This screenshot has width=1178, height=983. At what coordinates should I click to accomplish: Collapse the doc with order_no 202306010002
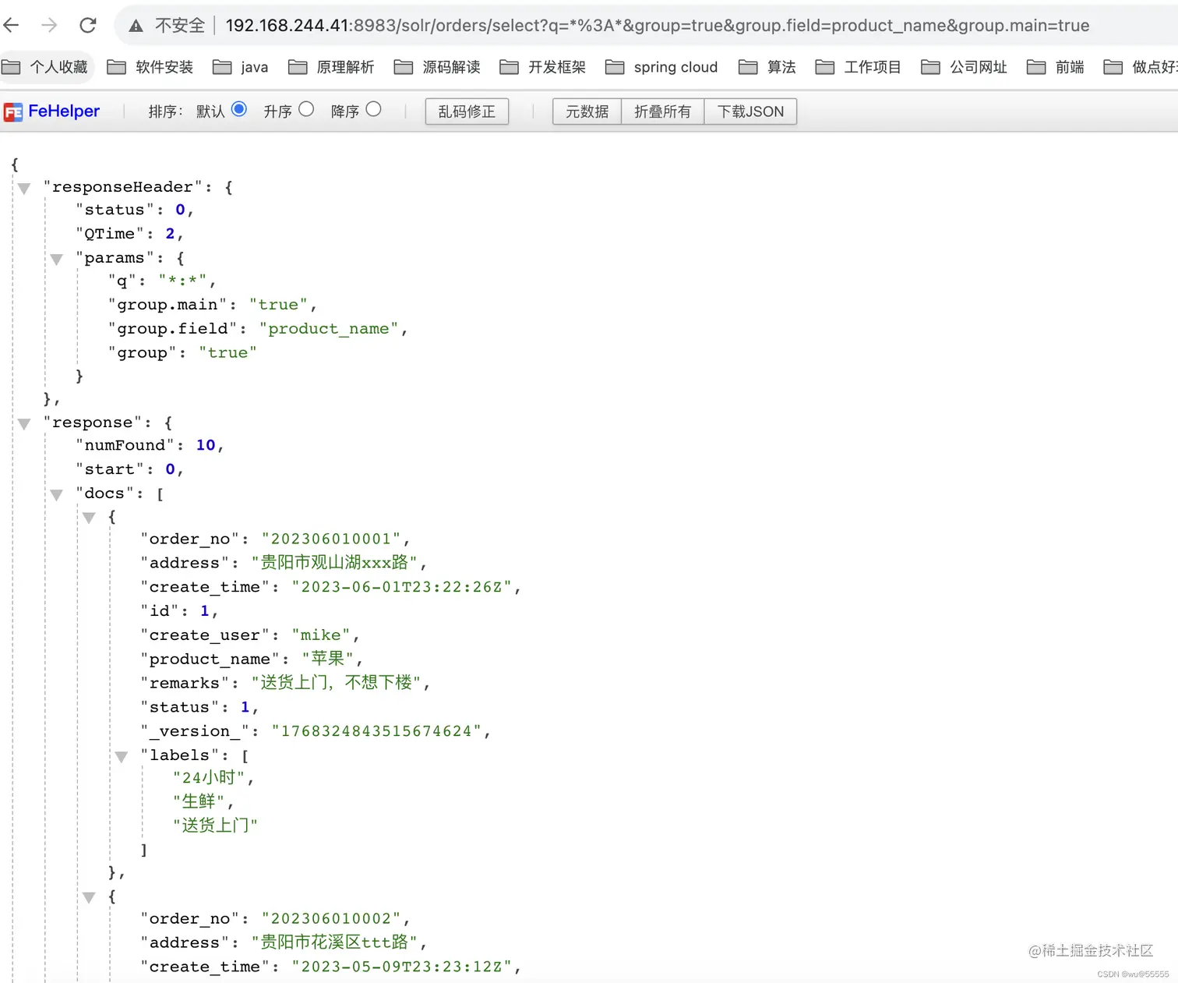click(89, 898)
